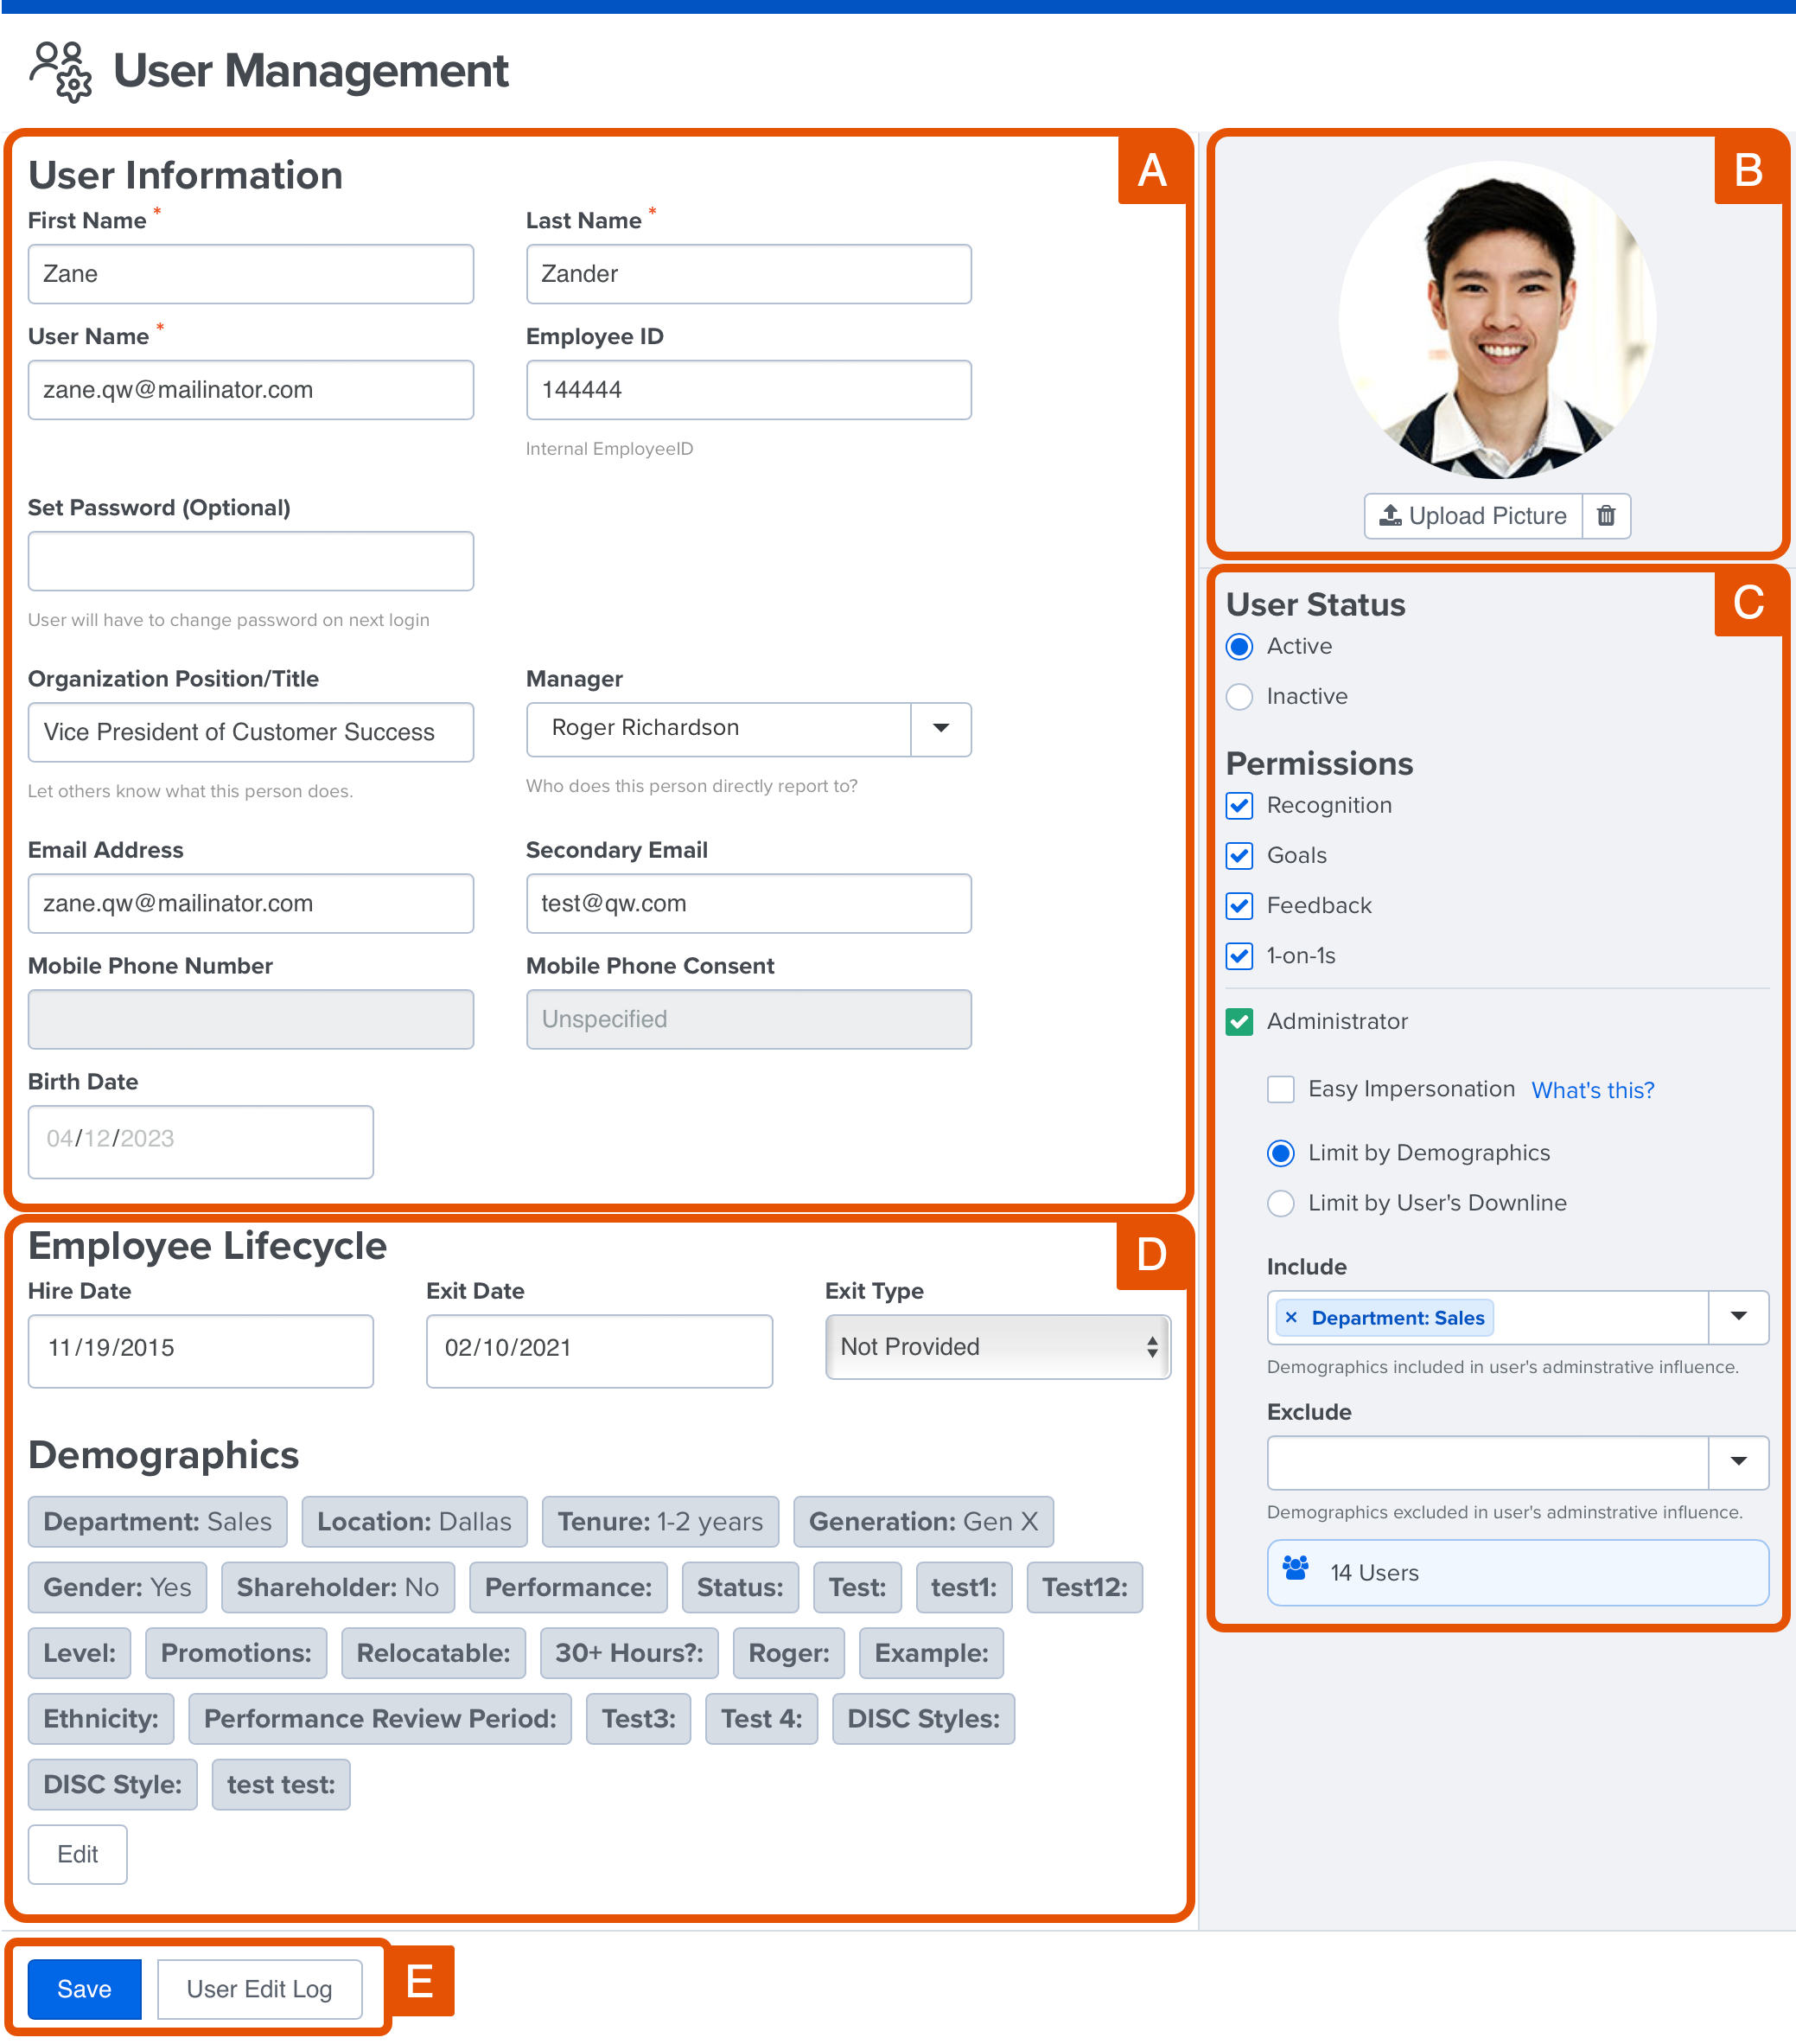This screenshot has width=1796, height=2044.
Task: Delete the profile picture using trash icon
Action: (x=1606, y=516)
